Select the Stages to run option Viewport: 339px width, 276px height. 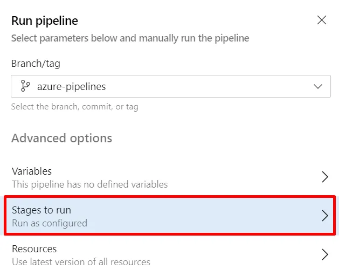click(41, 210)
